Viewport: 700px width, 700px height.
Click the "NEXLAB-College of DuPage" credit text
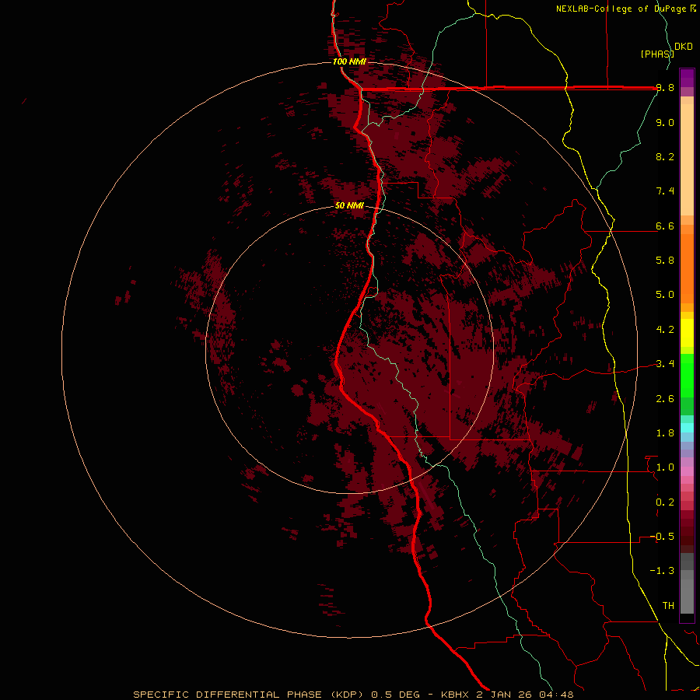621,9
